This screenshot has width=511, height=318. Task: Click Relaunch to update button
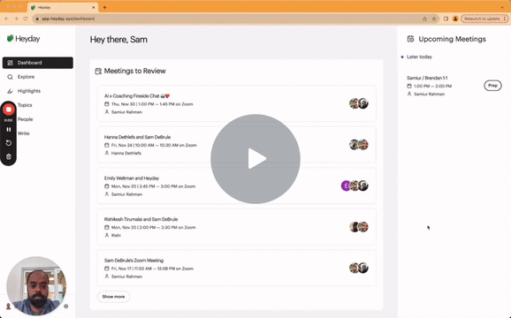click(484, 19)
